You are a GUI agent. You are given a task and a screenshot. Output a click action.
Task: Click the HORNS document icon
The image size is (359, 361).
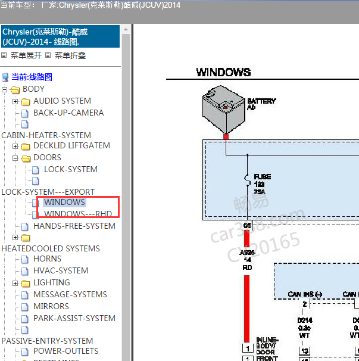pos(25,259)
